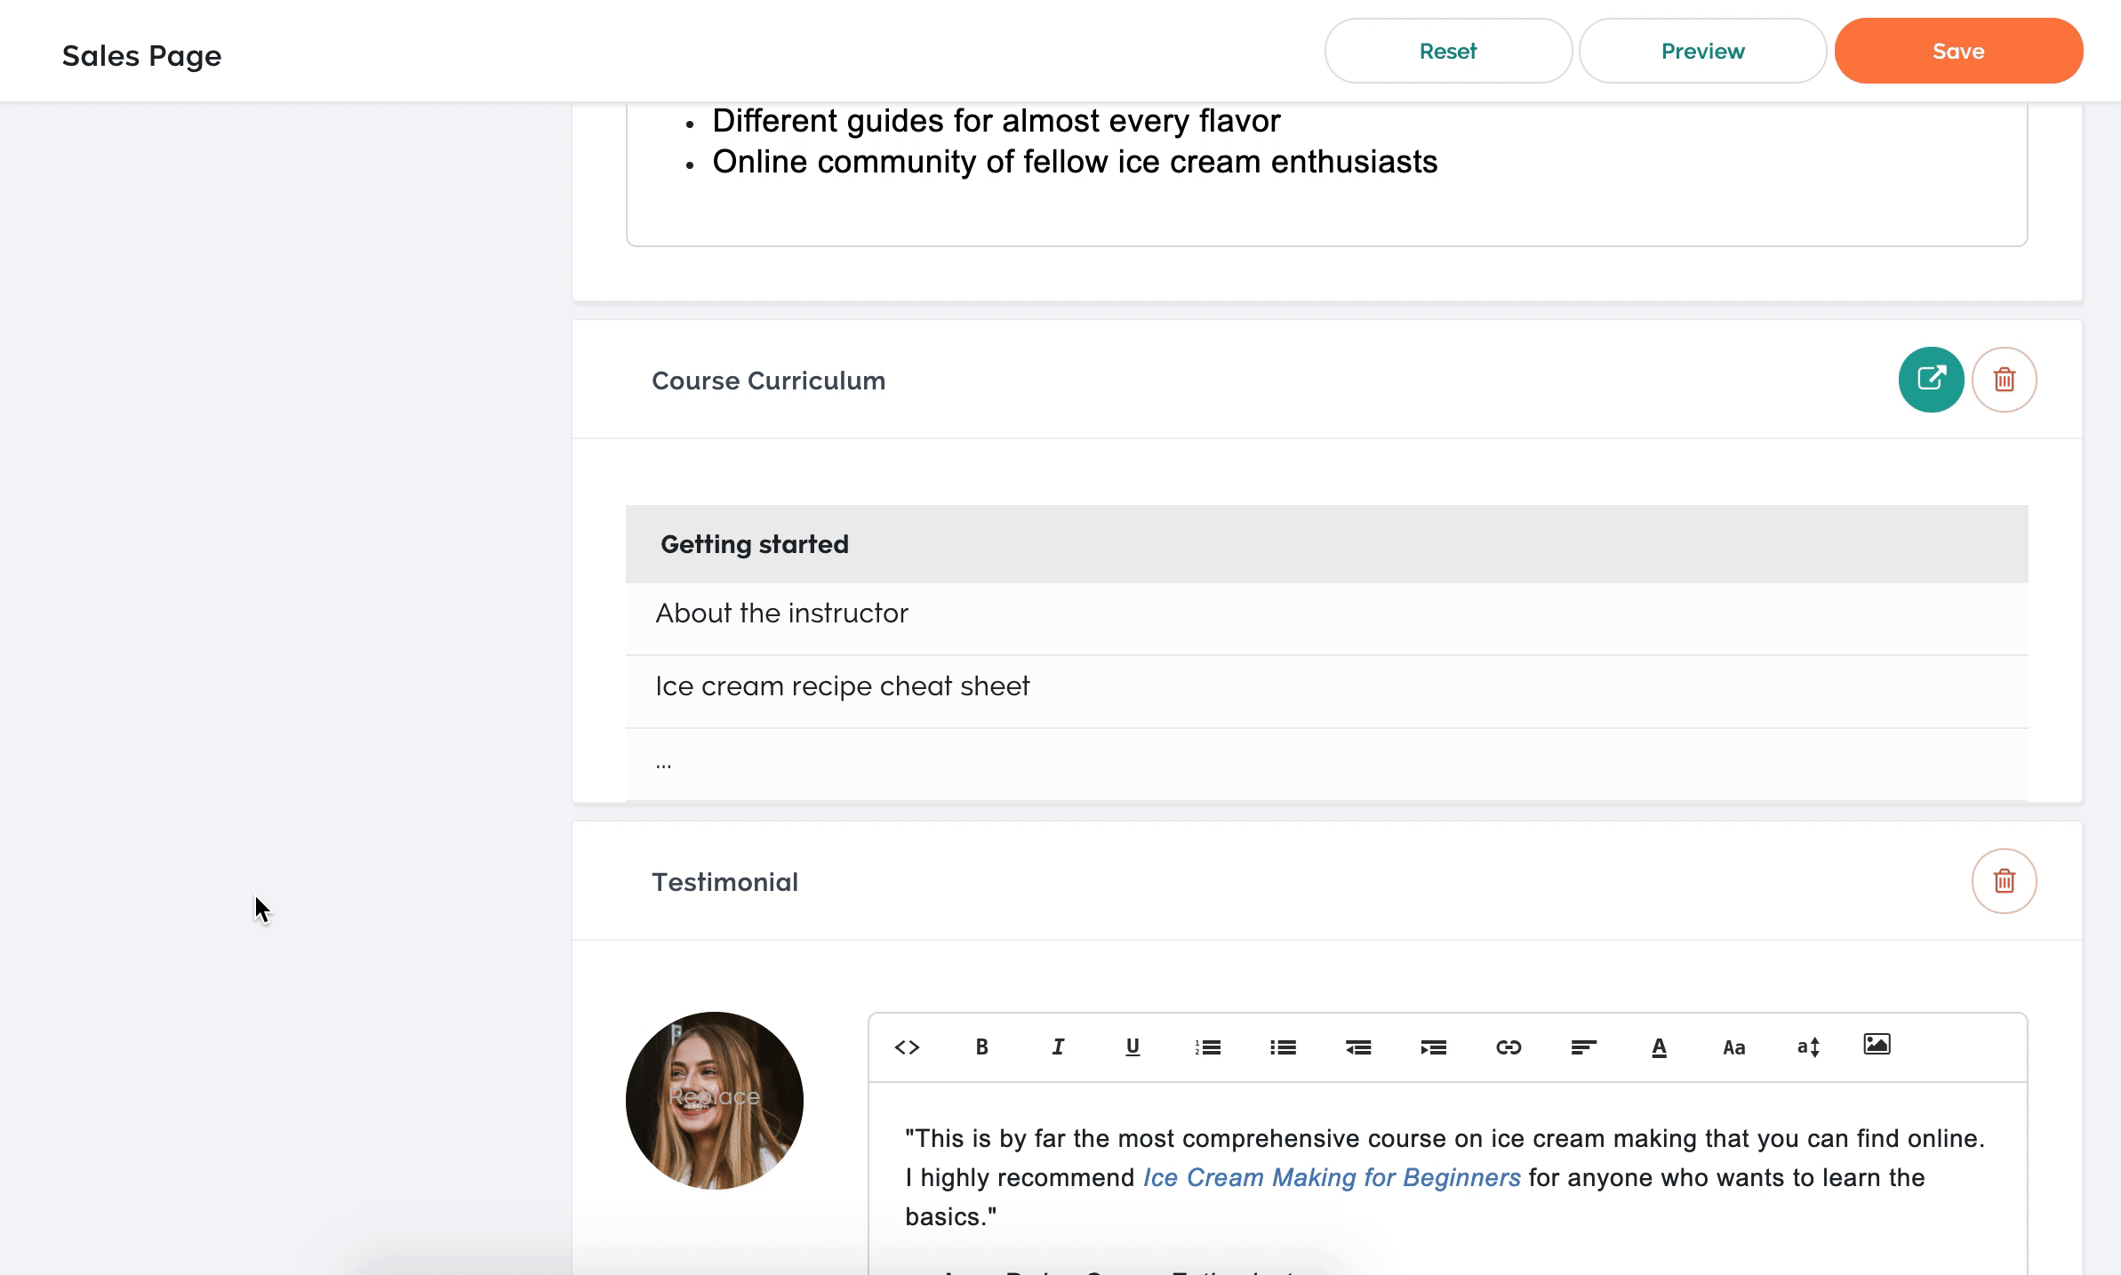
Task: Increase indent in testimonial editor
Action: pyautogui.click(x=1433, y=1047)
